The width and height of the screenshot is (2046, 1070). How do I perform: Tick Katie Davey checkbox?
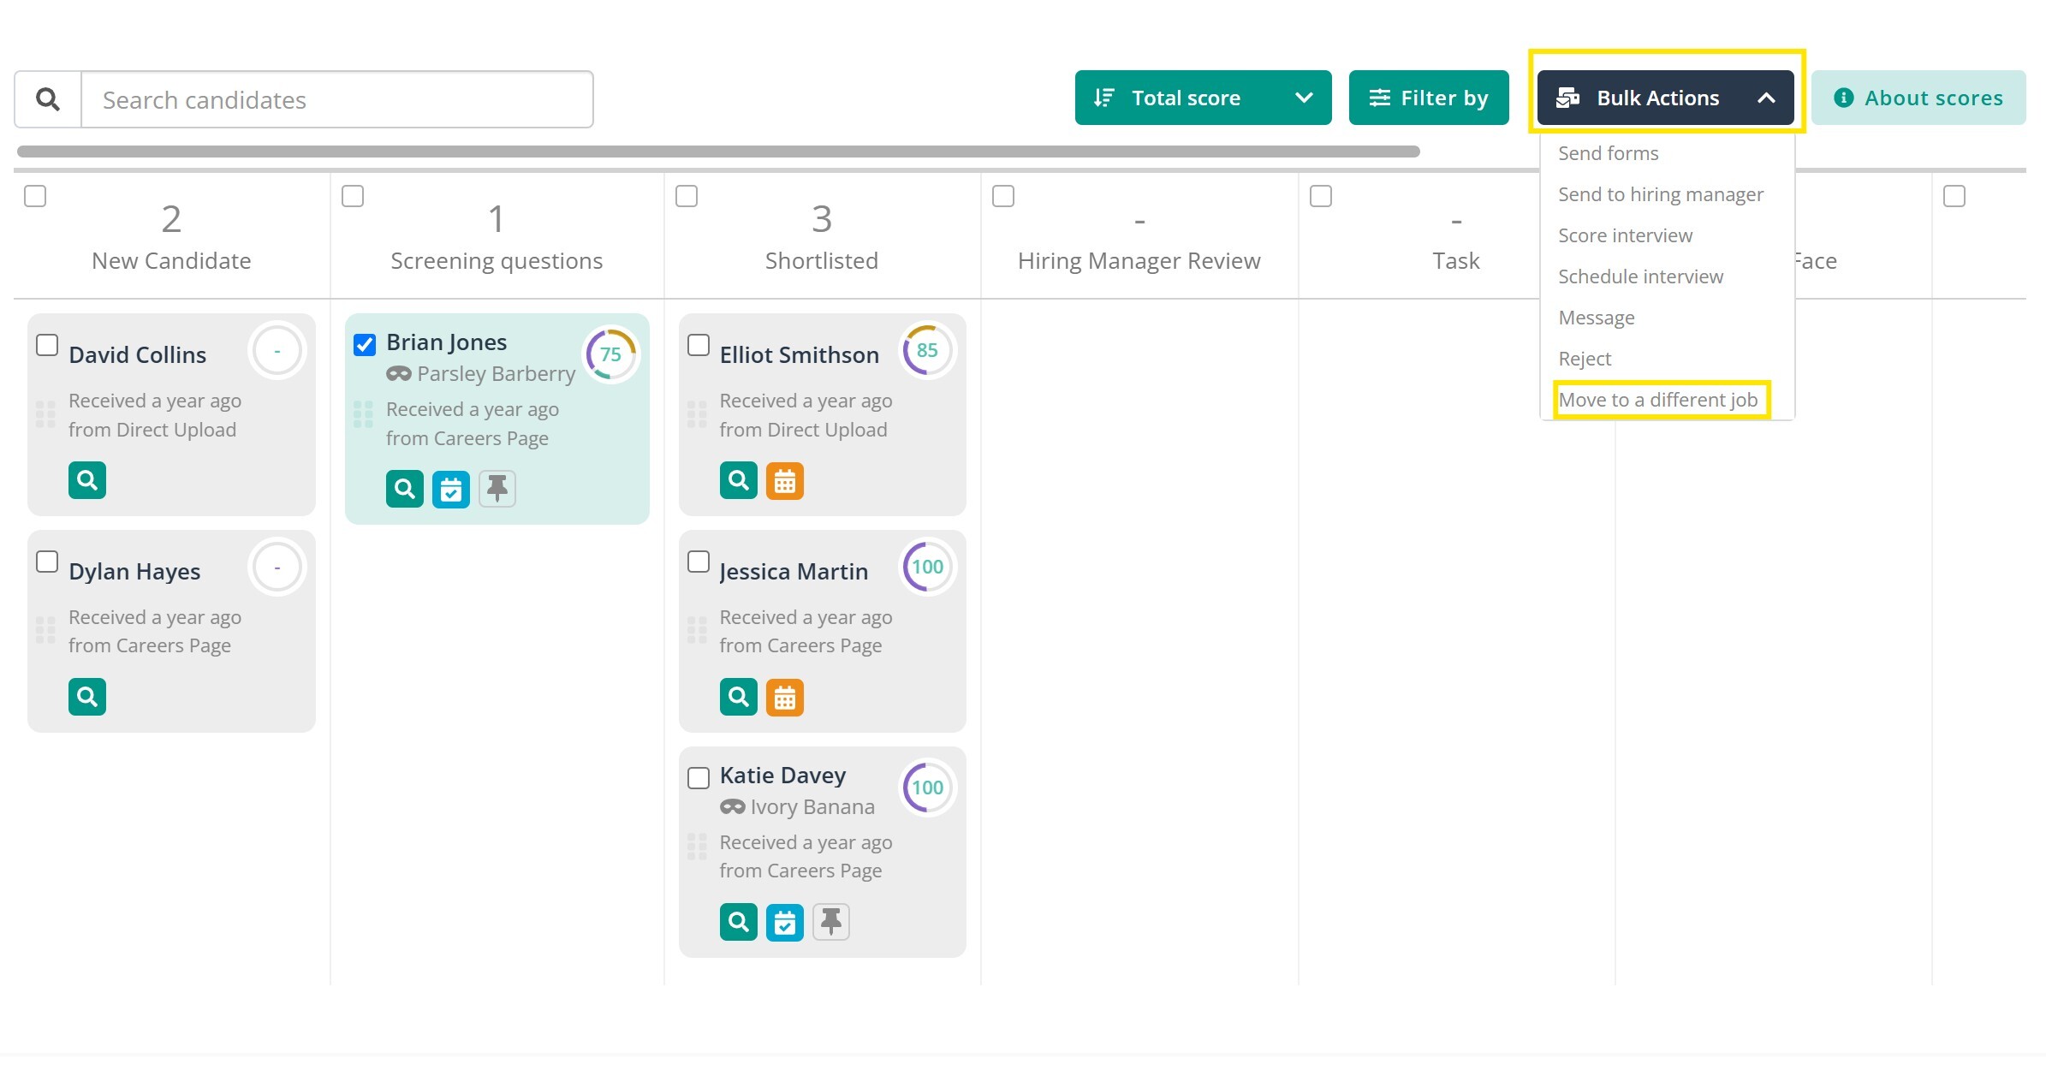click(699, 778)
